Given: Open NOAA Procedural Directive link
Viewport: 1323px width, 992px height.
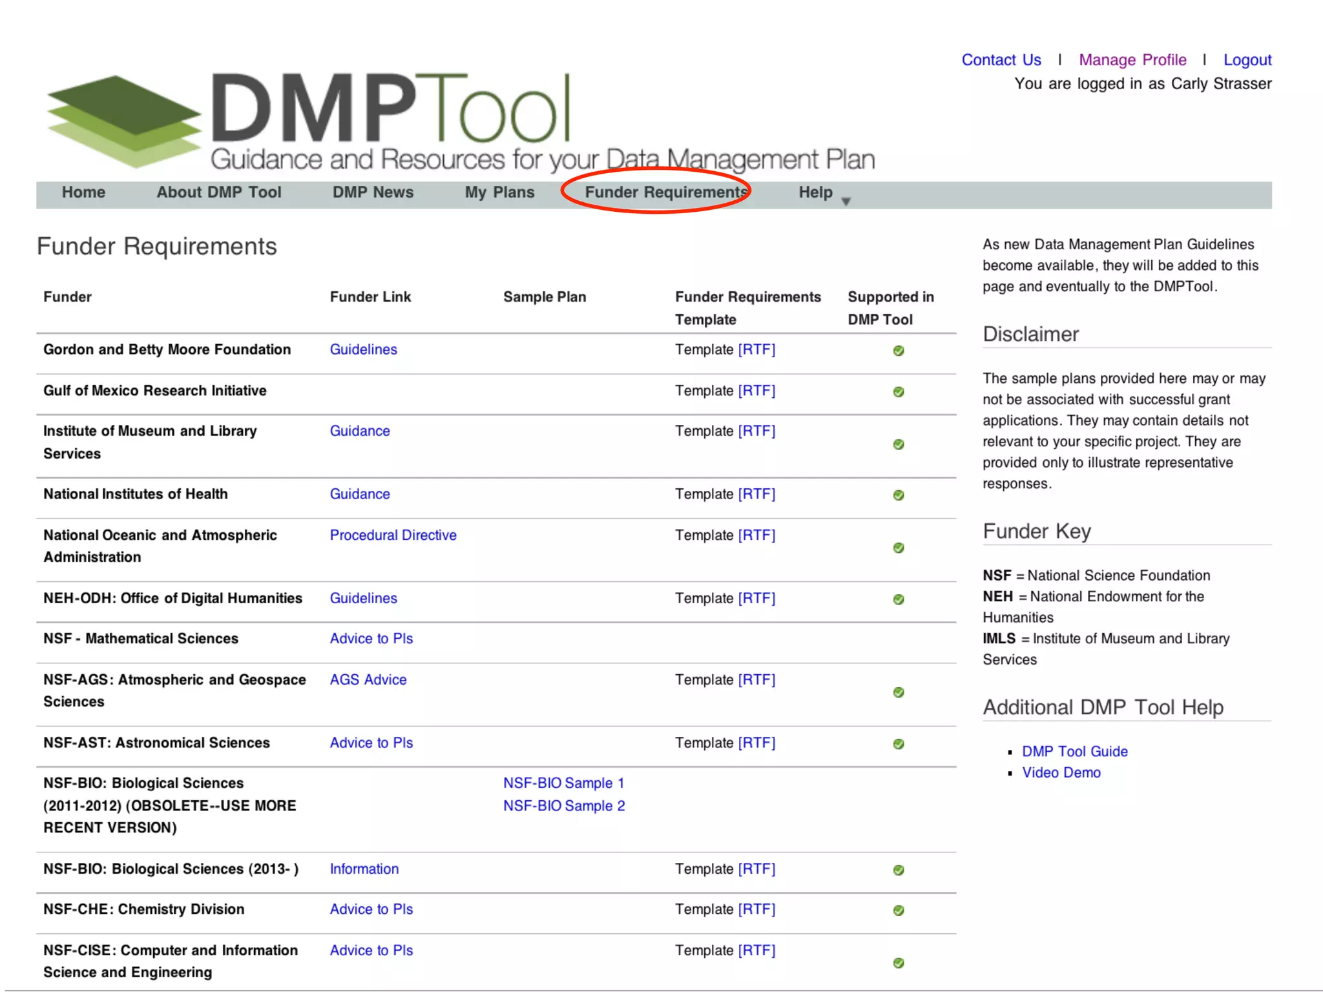Looking at the screenshot, I should click(x=393, y=535).
